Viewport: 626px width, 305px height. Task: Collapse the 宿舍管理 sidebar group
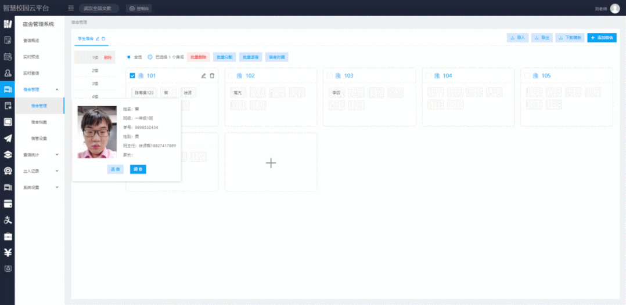pos(57,89)
